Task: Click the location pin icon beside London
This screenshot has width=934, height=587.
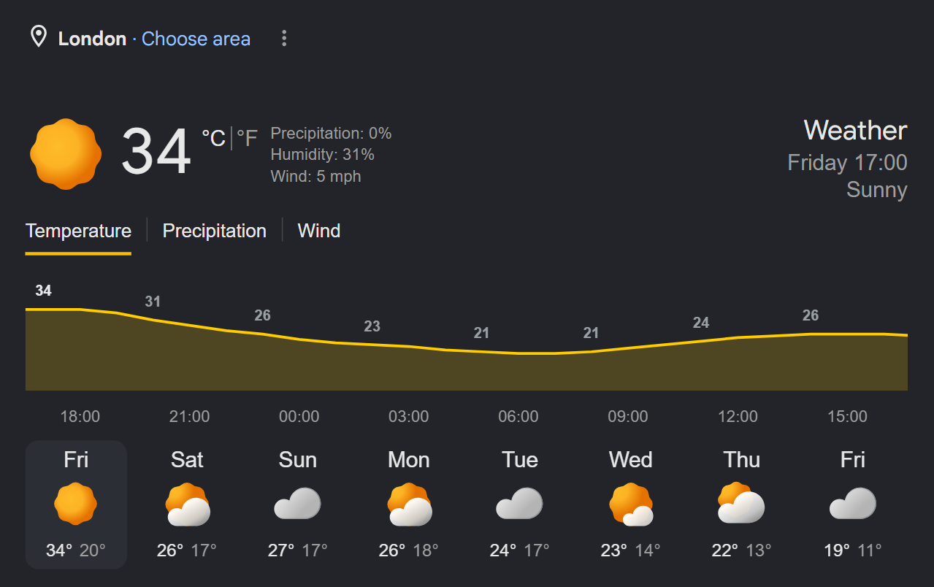Action: click(x=38, y=37)
